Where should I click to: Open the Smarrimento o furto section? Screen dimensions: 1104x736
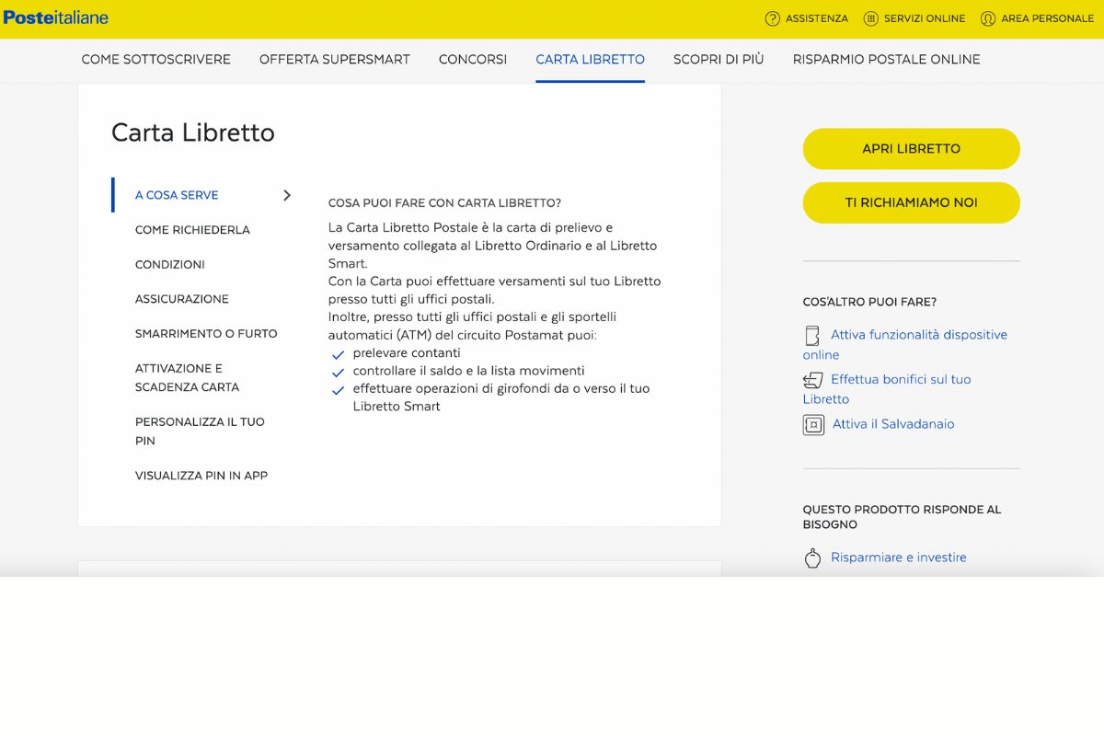pos(206,334)
